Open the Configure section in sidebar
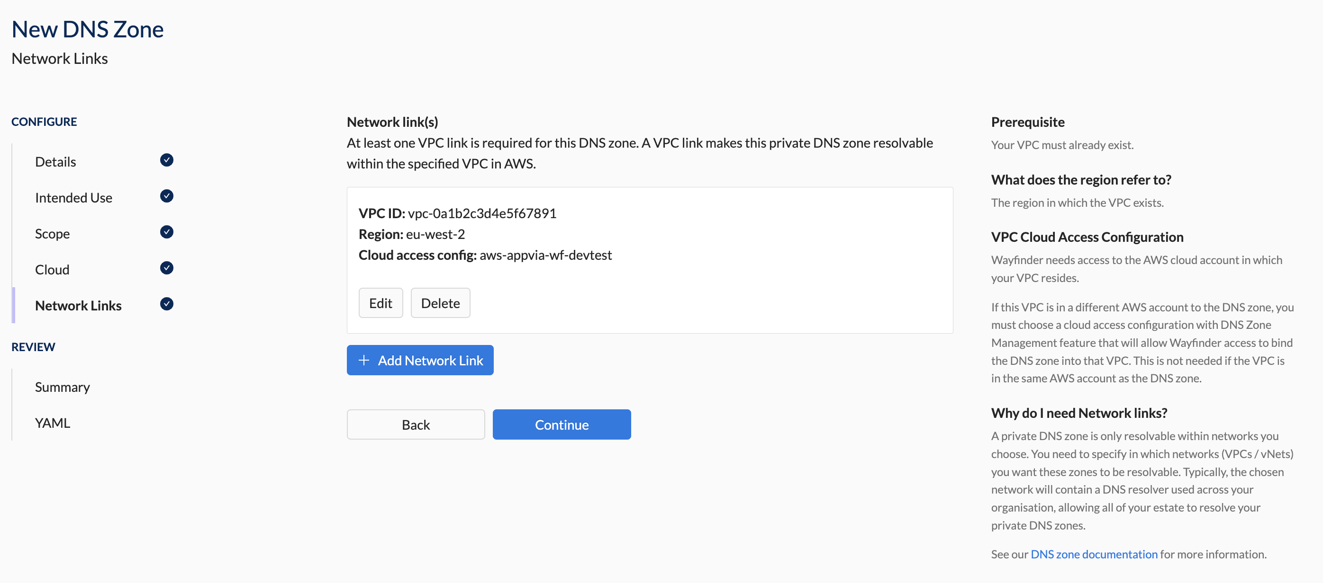1323x583 pixels. pyautogui.click(x=45, y=121)
